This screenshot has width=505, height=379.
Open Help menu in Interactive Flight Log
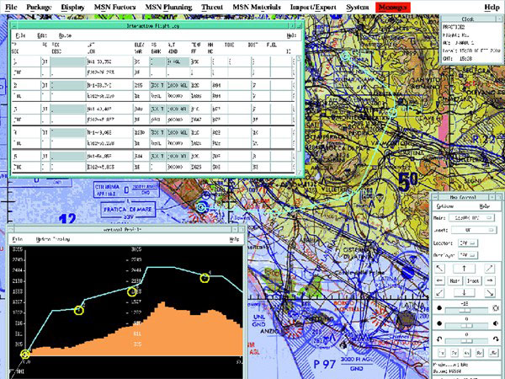coord(291,35)
